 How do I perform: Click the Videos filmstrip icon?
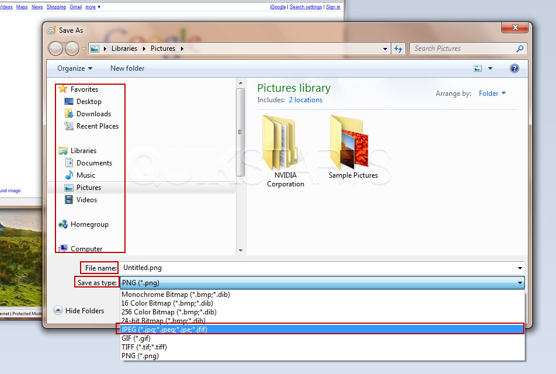69,199
